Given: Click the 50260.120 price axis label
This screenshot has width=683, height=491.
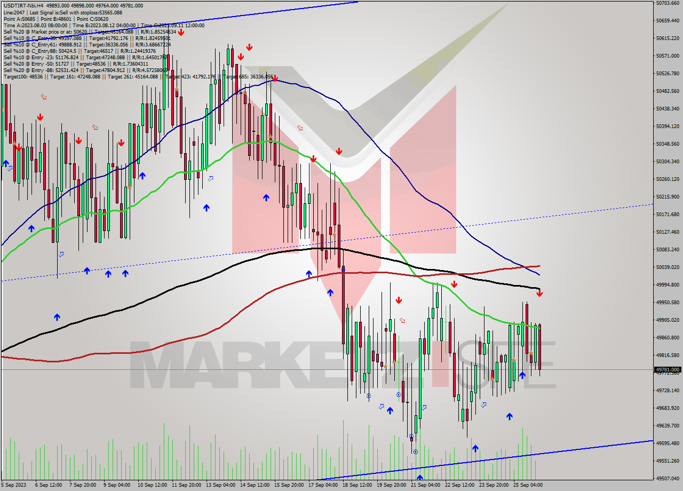Looking at the screenshot, I should coord(668,179).
